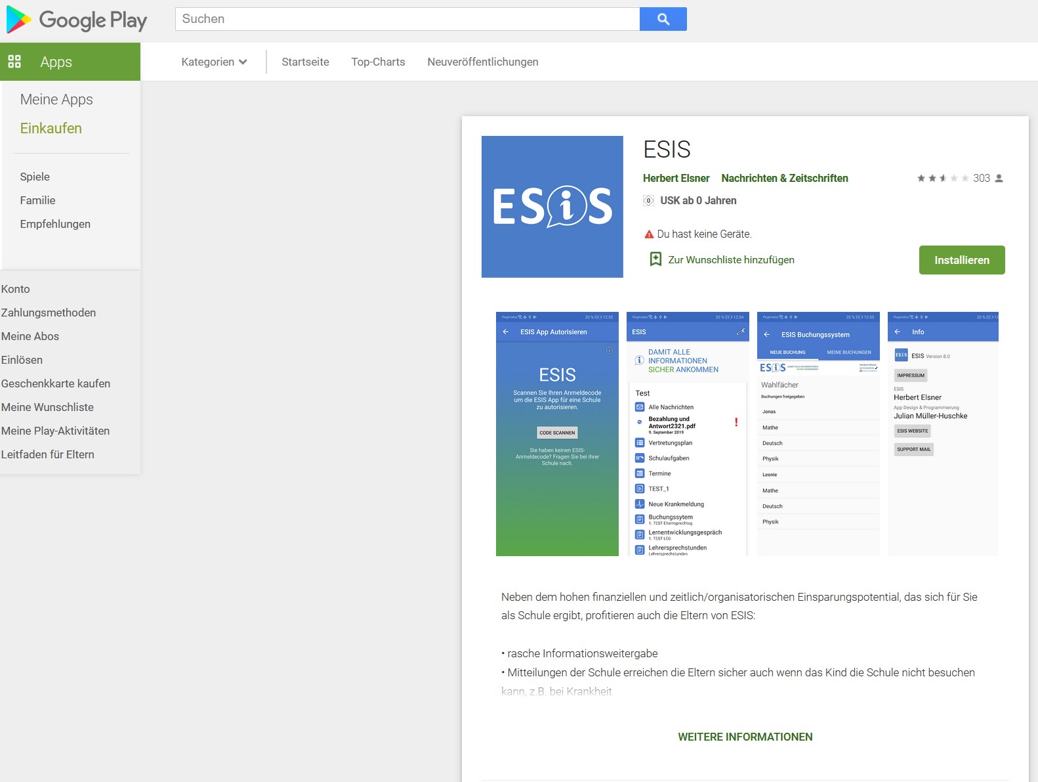
Task: Open the Top-Charts tab
Action: click(378, 62)
